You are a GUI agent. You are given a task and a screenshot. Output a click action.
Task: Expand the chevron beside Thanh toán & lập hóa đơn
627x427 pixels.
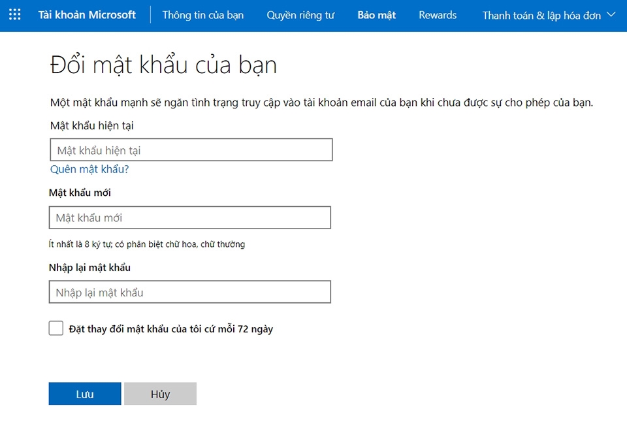[x=611, y=15]
